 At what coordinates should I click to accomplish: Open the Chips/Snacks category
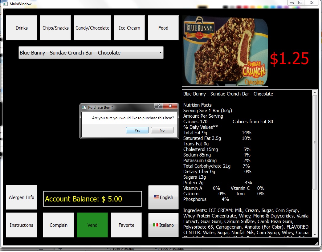coord(55,28)
